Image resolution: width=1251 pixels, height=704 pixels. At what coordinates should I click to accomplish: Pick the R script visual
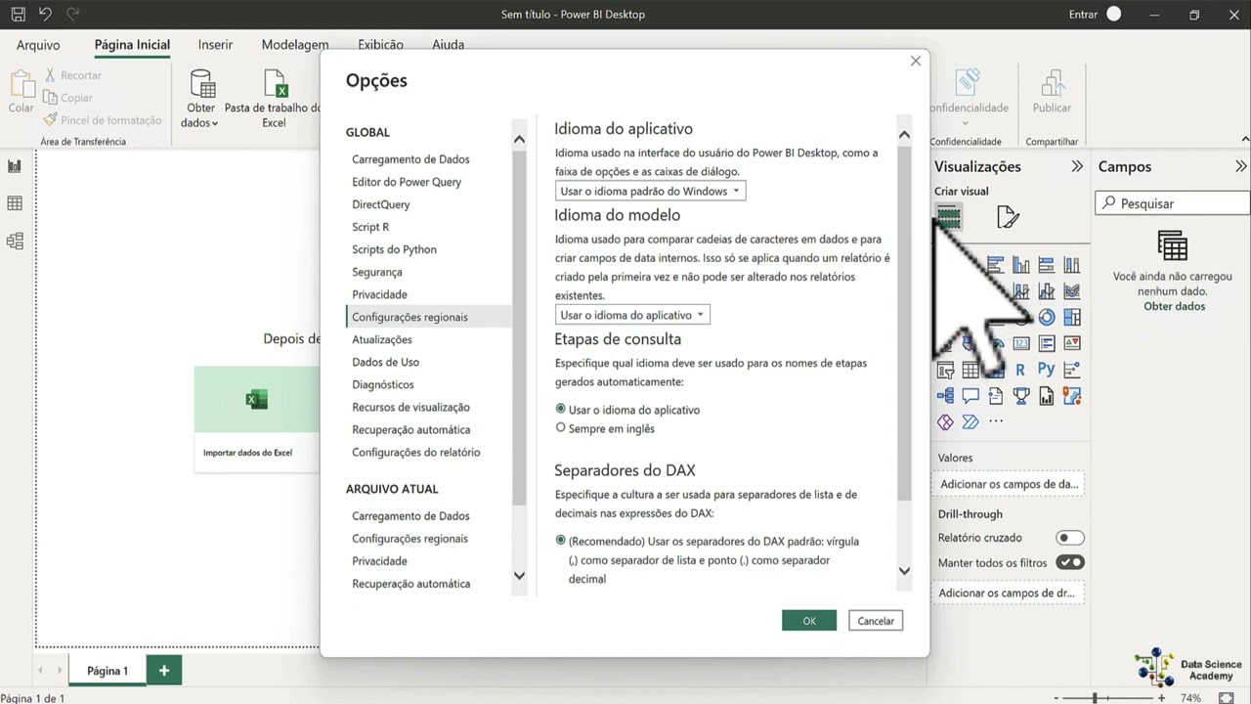[x=1020, y=370]
